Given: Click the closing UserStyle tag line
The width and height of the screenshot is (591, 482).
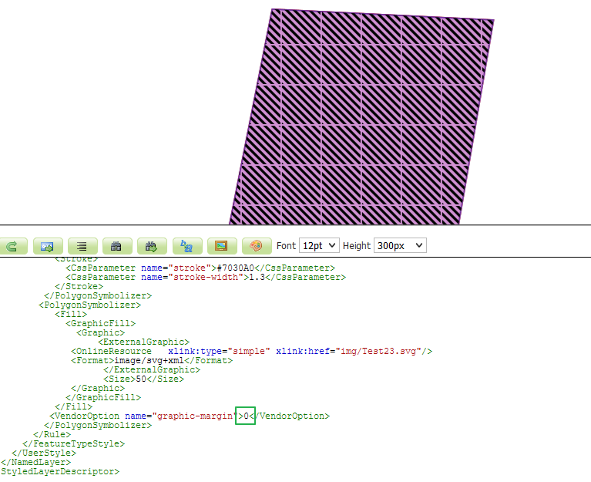Looking at the screenshot, I should pyautogui.click(x=44, y=453).
